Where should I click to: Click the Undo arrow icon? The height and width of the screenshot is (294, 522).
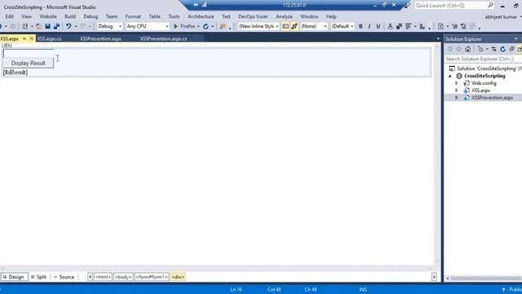(69, 26)
